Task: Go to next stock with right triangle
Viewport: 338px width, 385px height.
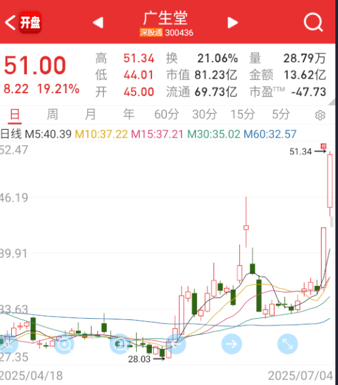Action: click(x=233, y=23)
